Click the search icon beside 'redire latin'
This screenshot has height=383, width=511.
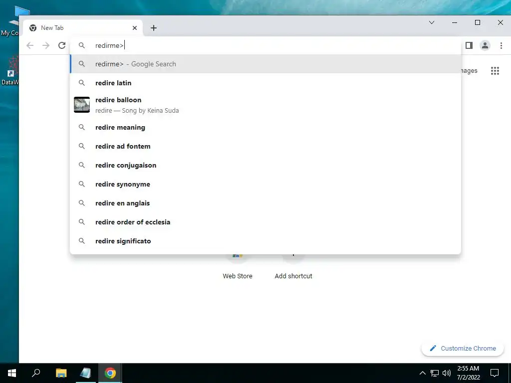(x=82, y=83)
